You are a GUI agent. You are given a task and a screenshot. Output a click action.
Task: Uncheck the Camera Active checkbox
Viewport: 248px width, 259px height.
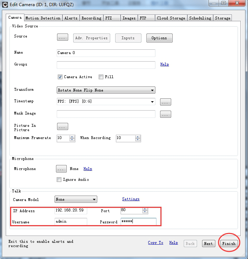(60, 77)
